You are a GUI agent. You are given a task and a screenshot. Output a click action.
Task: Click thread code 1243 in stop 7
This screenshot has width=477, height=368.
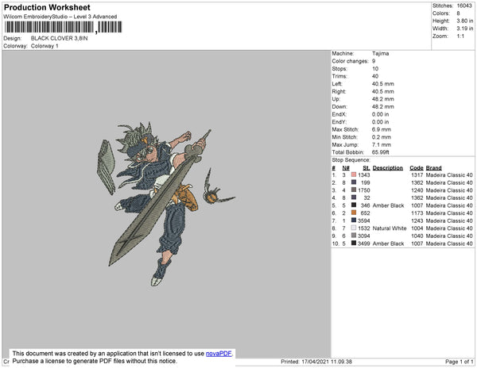pos(417,220)
